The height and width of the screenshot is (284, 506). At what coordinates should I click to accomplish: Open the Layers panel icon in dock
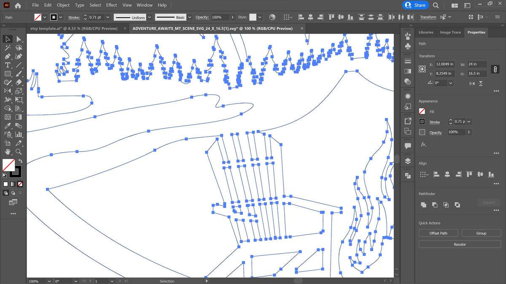click(x=408, y=161)
